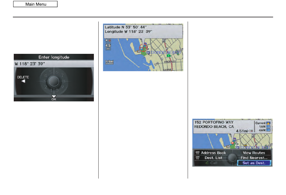Click the 1/8mi map scale indicator
286x195 pixels.
109,62
